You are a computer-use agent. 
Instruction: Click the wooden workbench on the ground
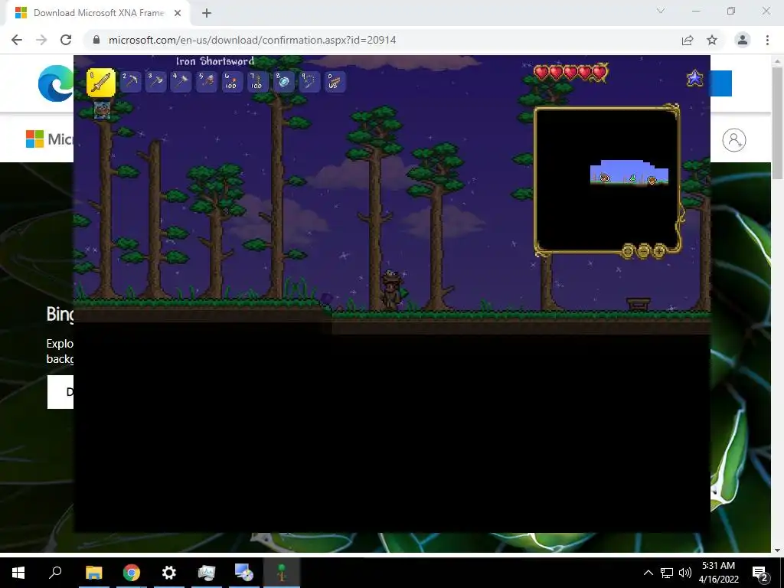(x=638, y=304)
